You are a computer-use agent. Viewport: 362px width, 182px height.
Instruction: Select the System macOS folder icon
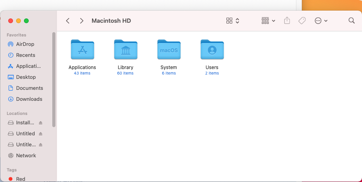point(169,49)
